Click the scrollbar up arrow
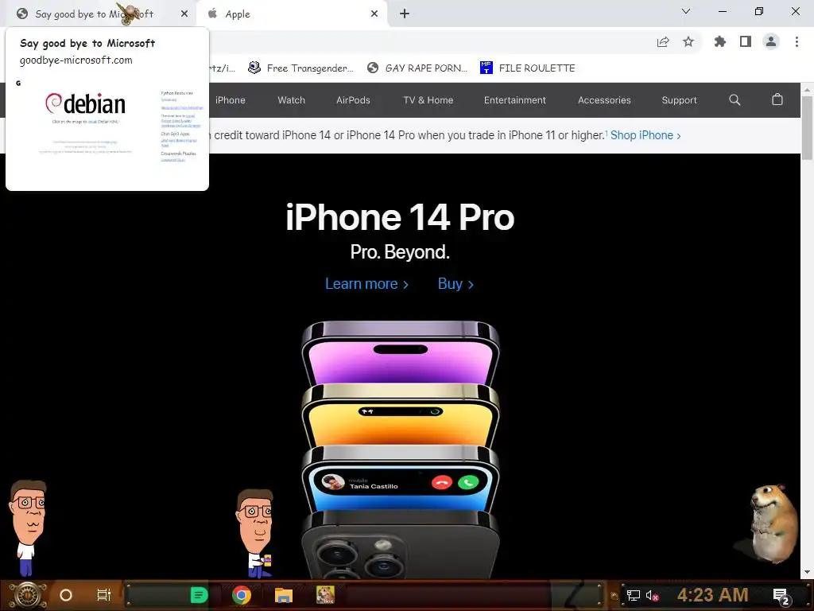814x611 pixels. (807, 89)
